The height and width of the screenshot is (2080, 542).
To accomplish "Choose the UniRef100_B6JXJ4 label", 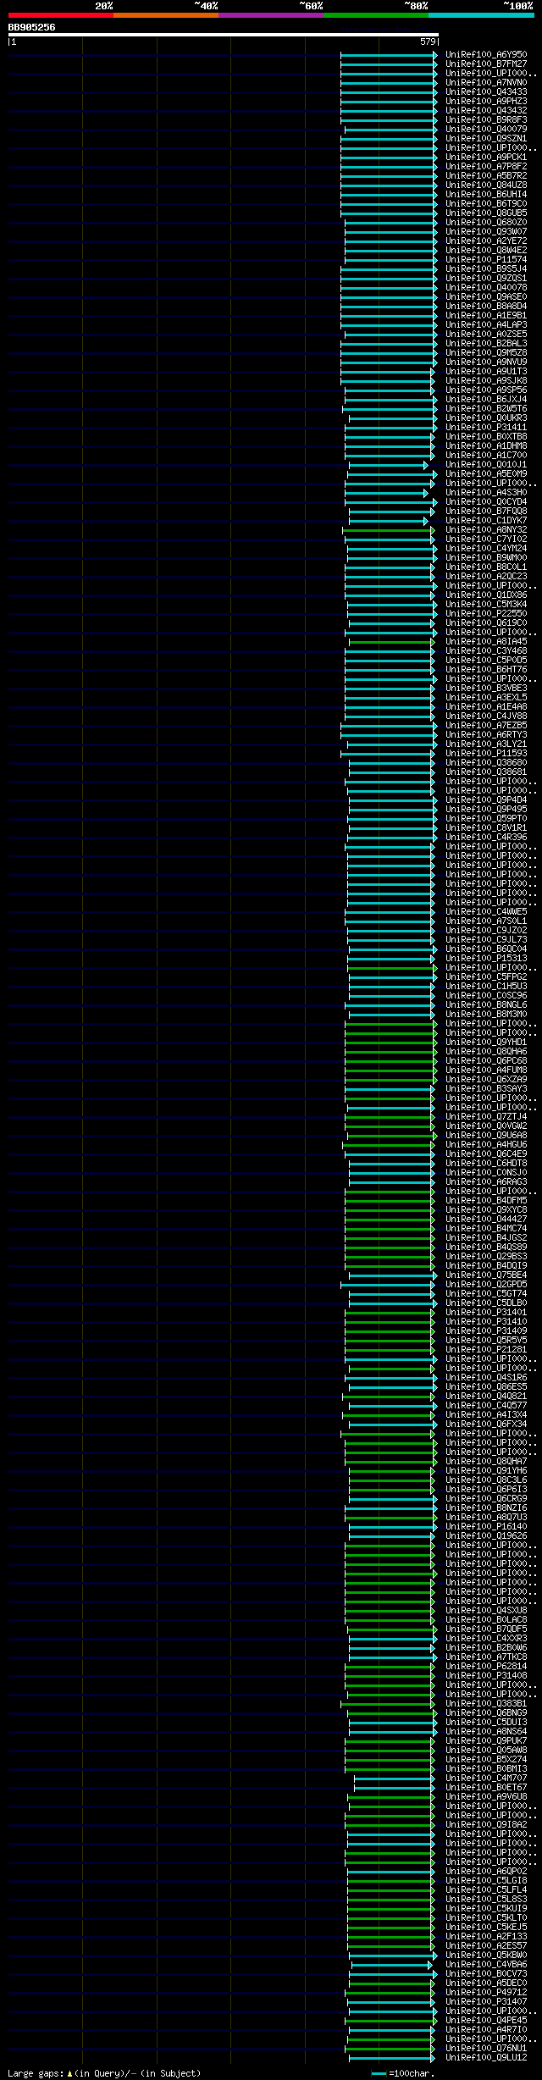I will (x=486, y=400).
